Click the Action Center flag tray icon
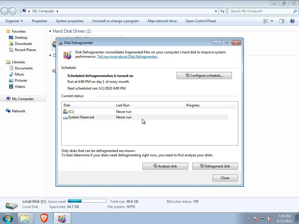The height and width of the screenshot is (224, 299). tap(255, 219)
